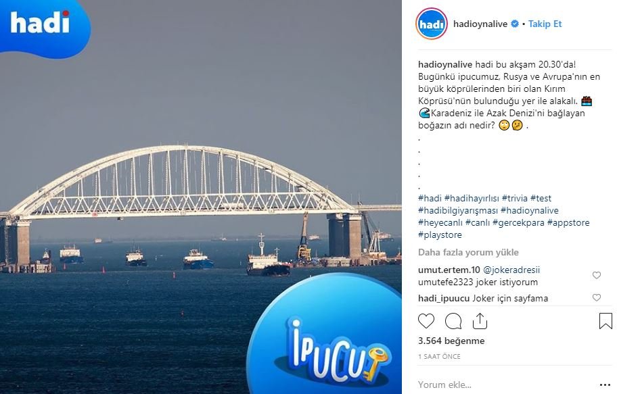Image resolution: width=617 pixels, height=394 pixels.
Task: Open the #trivia hashtag link
Action: [514, 198]
